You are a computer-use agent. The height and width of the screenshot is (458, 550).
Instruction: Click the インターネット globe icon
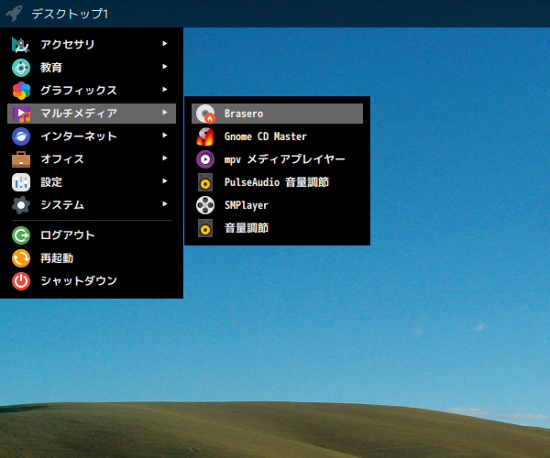click(21, 136)
